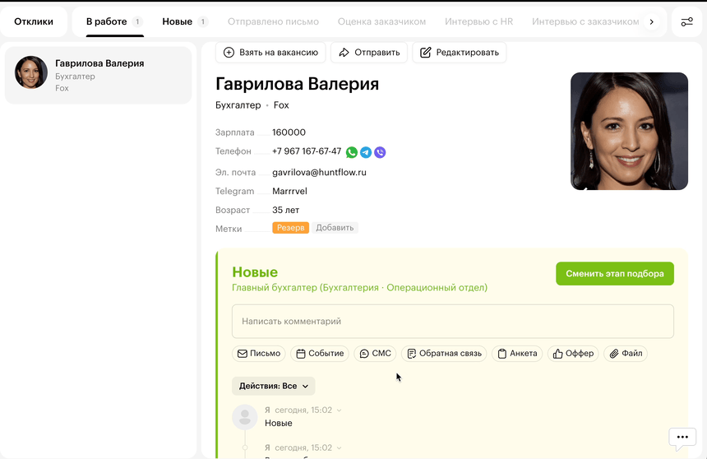Send a text with the СМС button
The image size is (707, 459).
tap(375, 354)
